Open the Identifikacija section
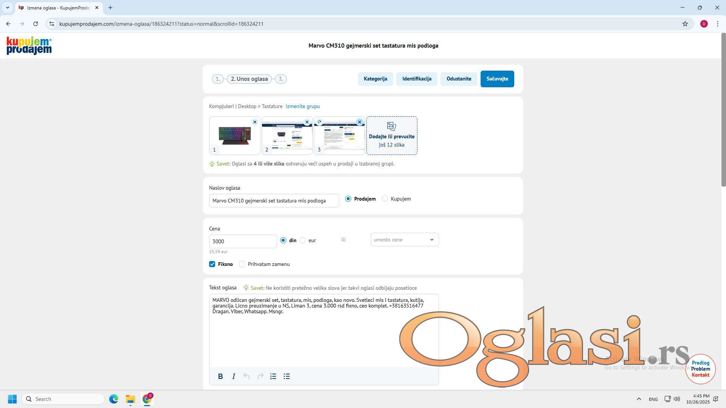 [417, 79]
